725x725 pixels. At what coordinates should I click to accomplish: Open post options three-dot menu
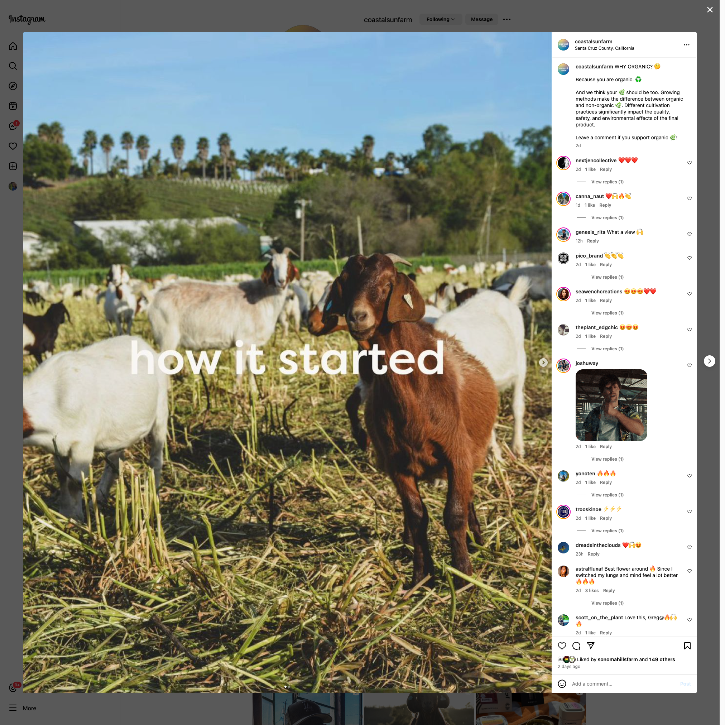pos(686,45)
